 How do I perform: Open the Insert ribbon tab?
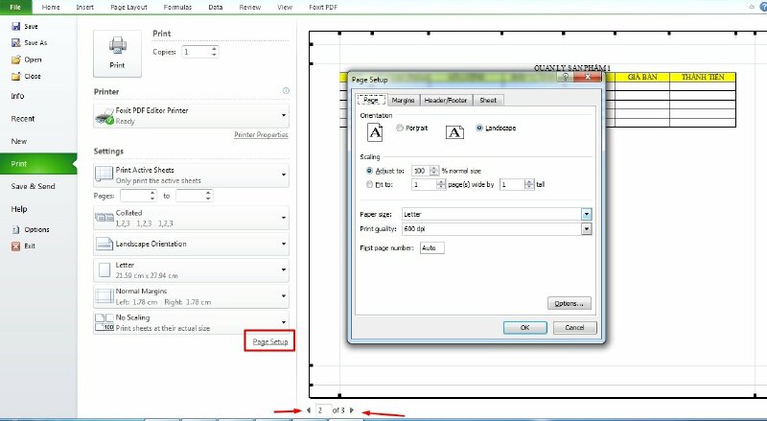(x=85, y=7)
